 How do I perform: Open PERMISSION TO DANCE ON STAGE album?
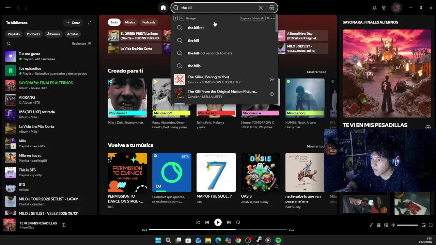[x=127, y=180]
